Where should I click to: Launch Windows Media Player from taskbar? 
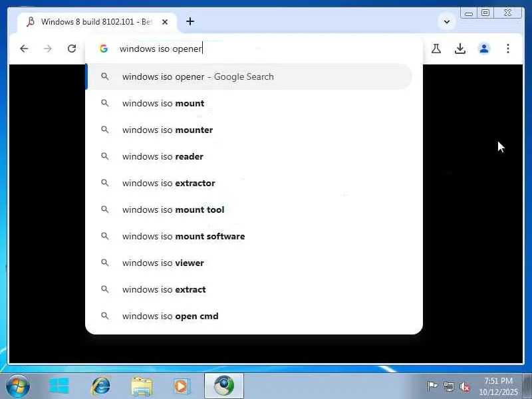point(182,386)
